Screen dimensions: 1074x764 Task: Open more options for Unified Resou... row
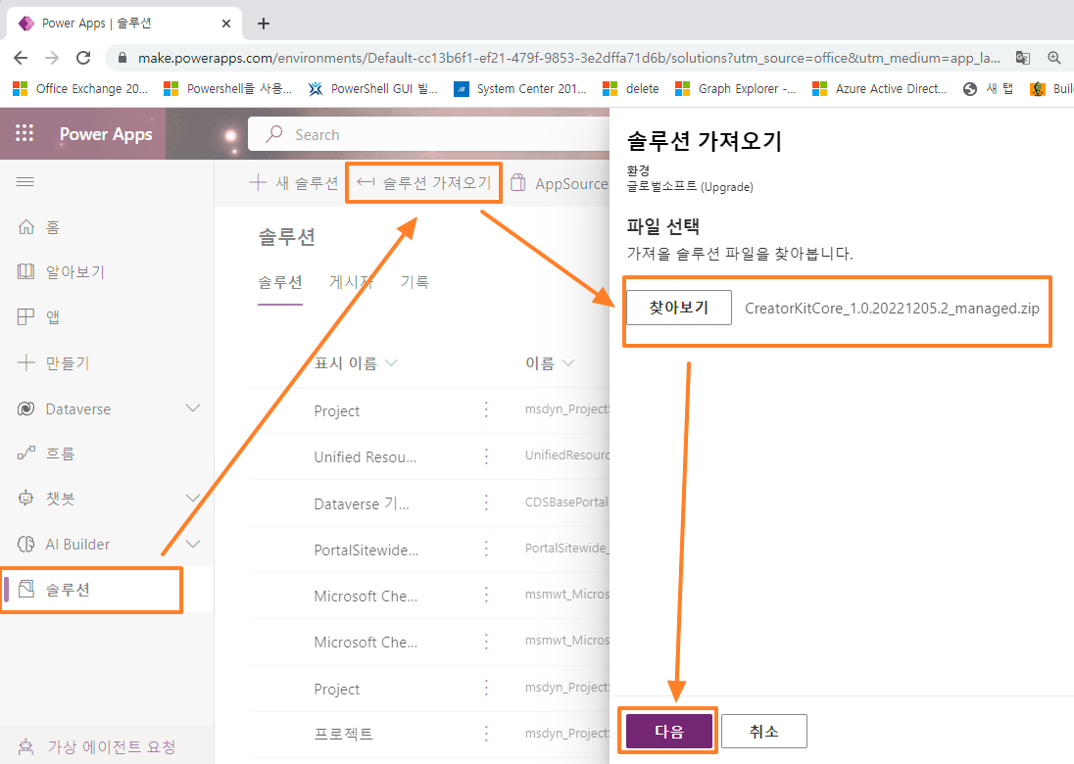click(486, 455)
